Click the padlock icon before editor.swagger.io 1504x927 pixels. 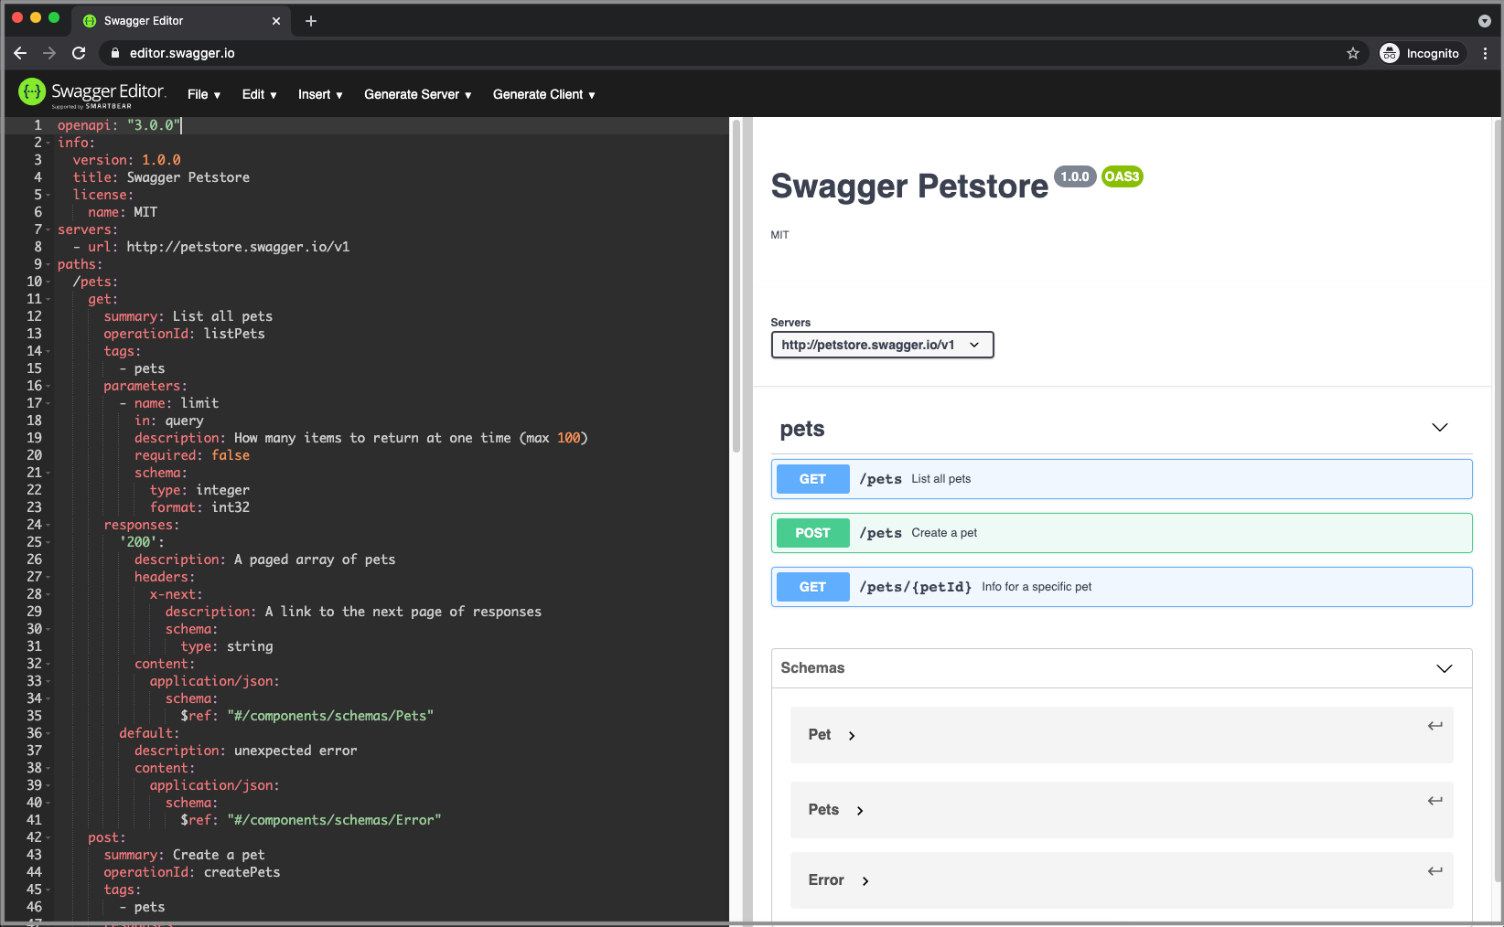[114, 53]
